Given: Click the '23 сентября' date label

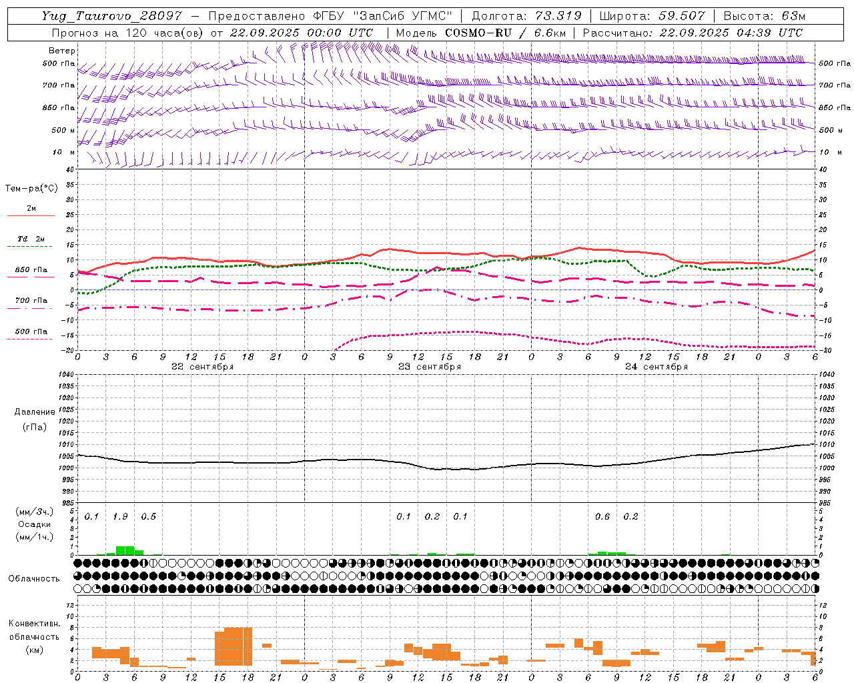Looking at the screenshot, I should tap(430, 367).
